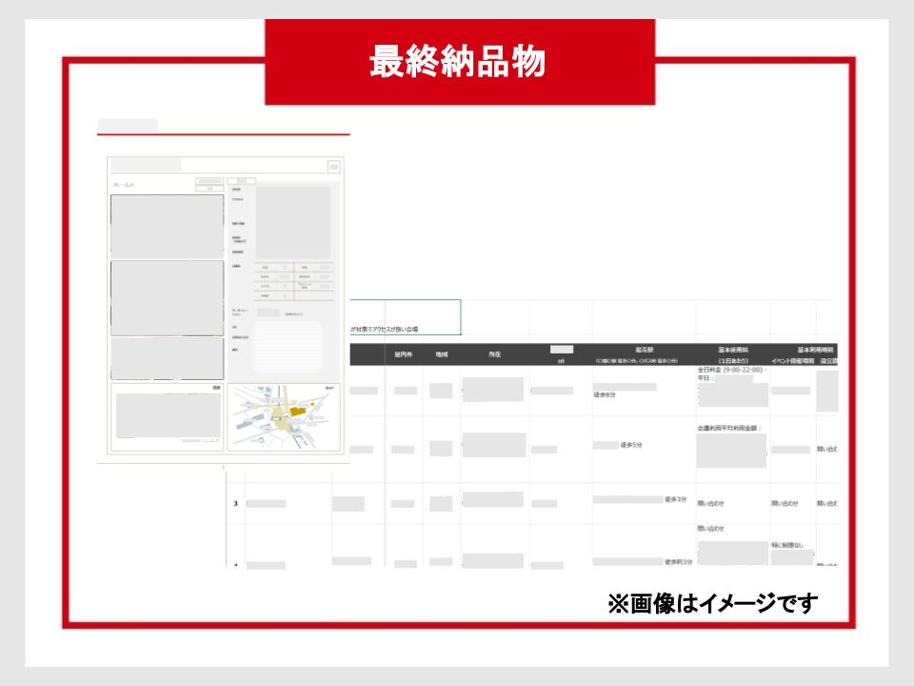Click the 徒歩5分 cell

[x=631, y=445]
